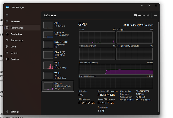
Task: Open Settings at sidebar bottom
Action: [22, 111]
